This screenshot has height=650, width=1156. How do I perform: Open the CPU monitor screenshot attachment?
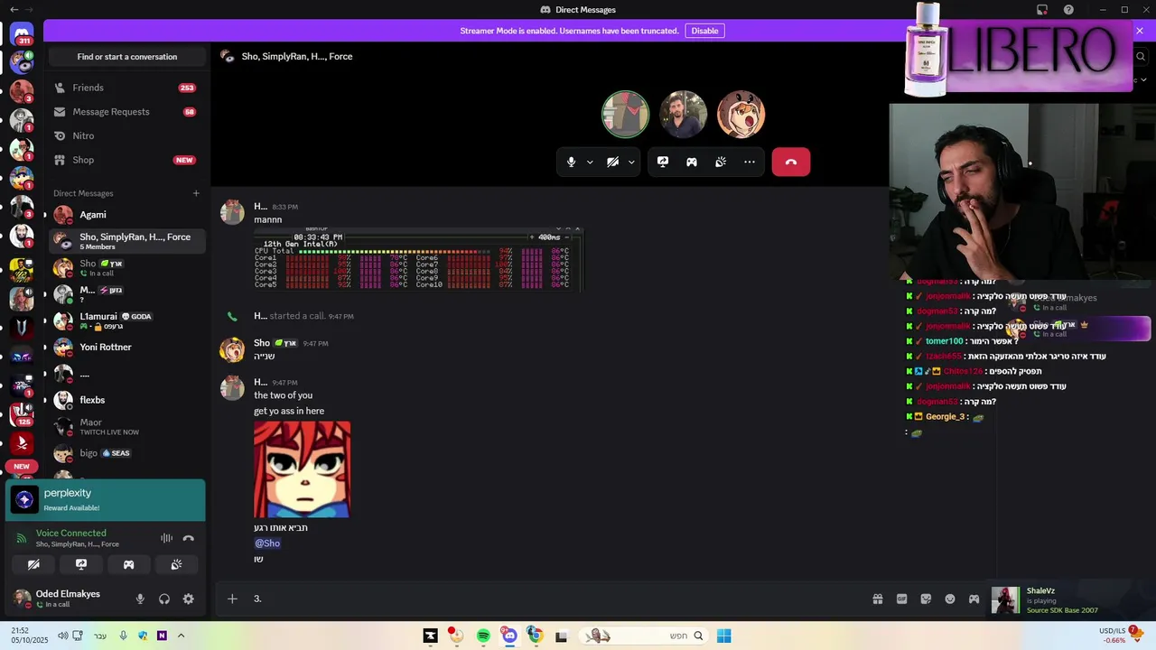pos(418,259)
